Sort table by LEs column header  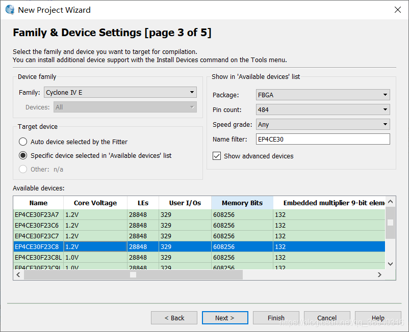(x=143, y=203)
